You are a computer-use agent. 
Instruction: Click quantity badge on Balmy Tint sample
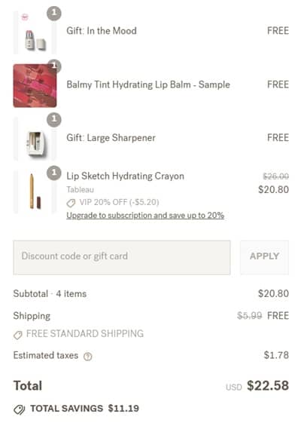pos(54,65)
